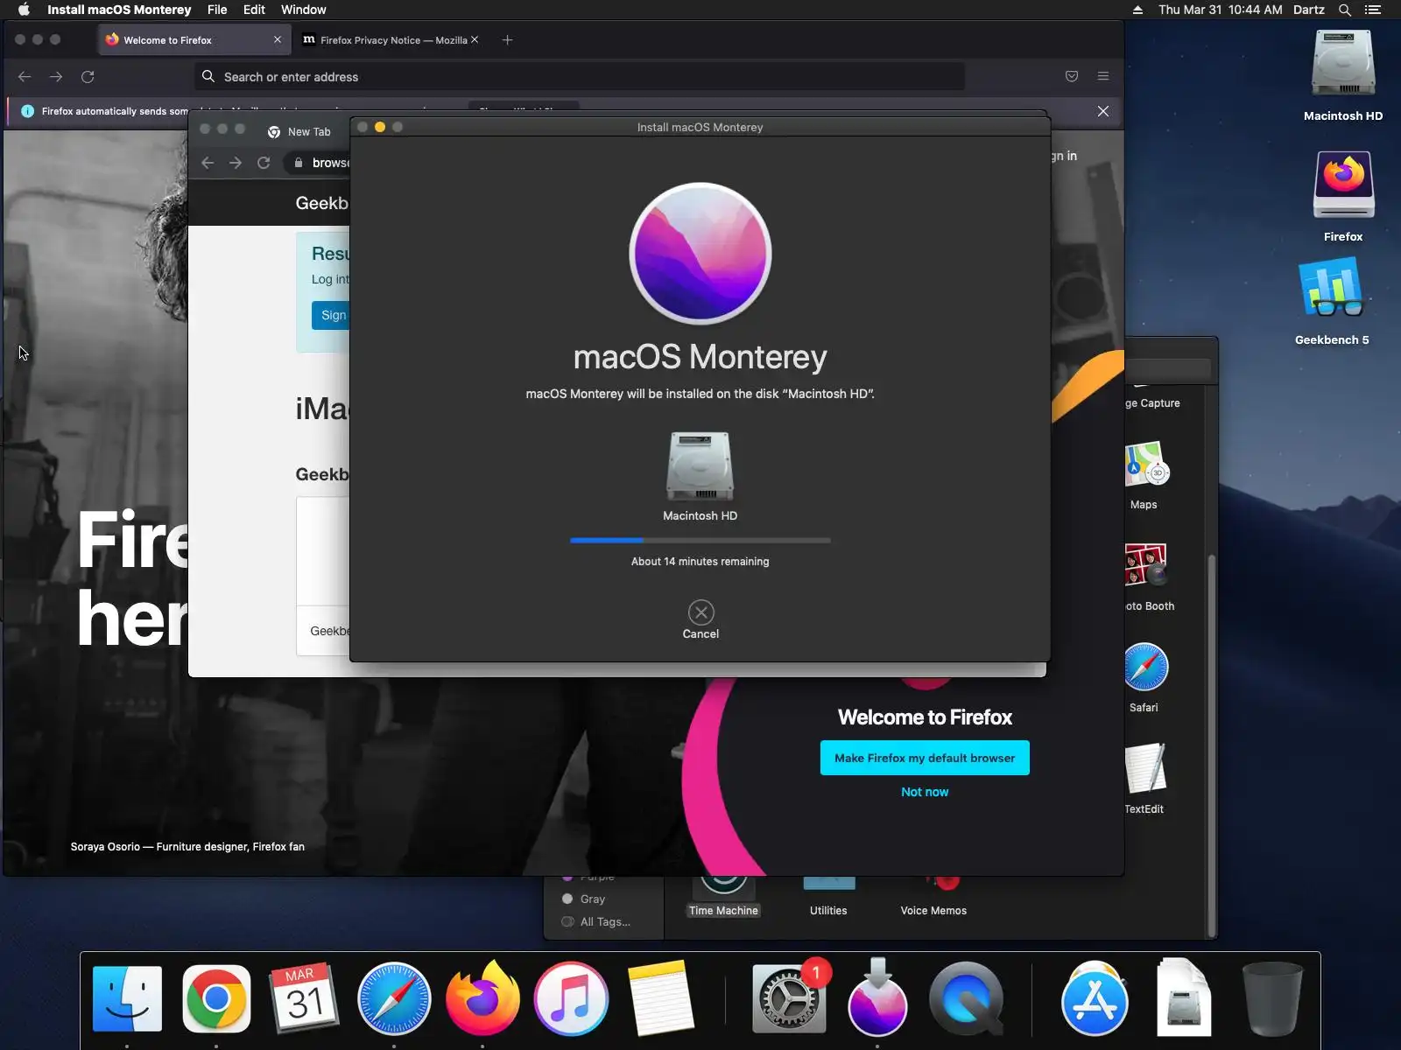This screenshot has width=1401, height=1050.
Task: Select TextEdit in the Finder window
Action: click(1144, 777)
